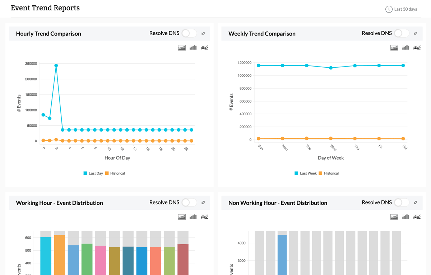431x275 pixels.
Task: Switch Hourly Trend Comparison to line chart
Action: coord(204,48)
